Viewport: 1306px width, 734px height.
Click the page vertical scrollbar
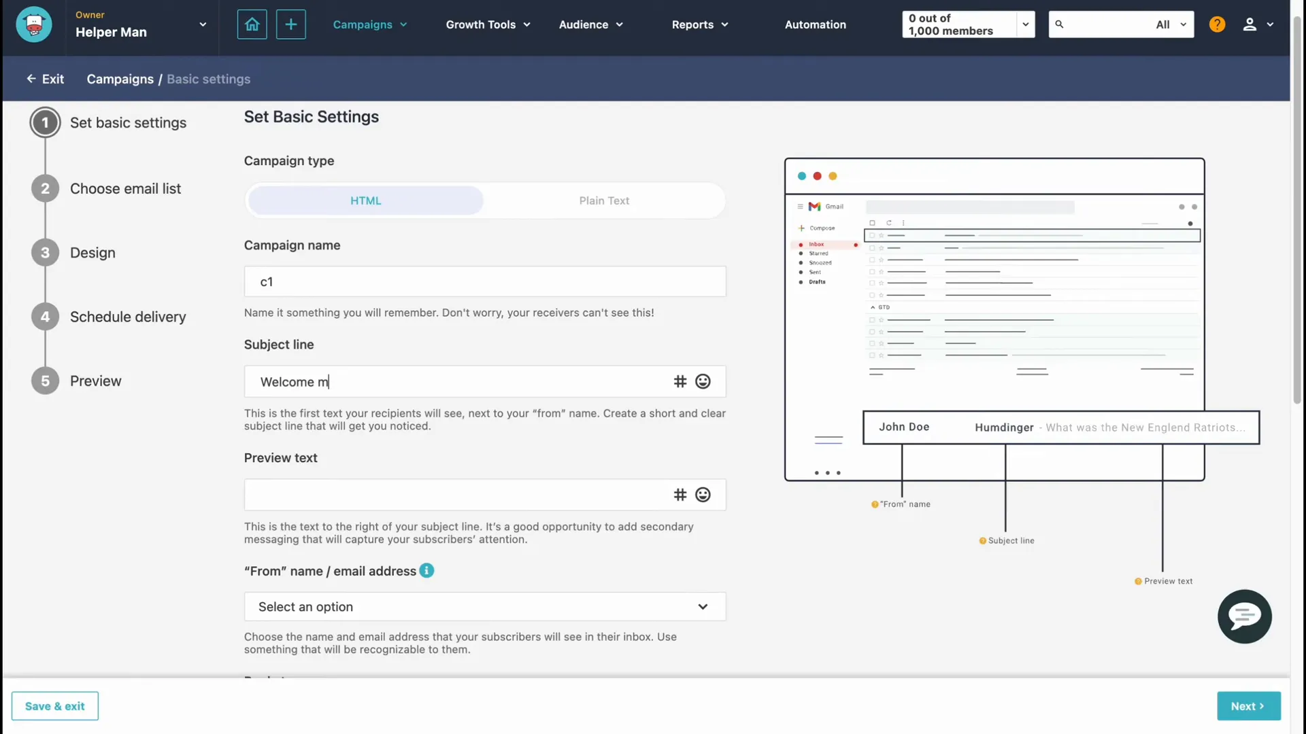coord(1297,211)
